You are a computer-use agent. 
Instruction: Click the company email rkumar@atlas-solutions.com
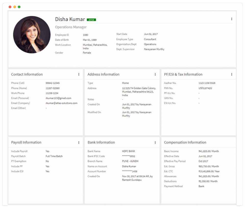tap(62, 103)
